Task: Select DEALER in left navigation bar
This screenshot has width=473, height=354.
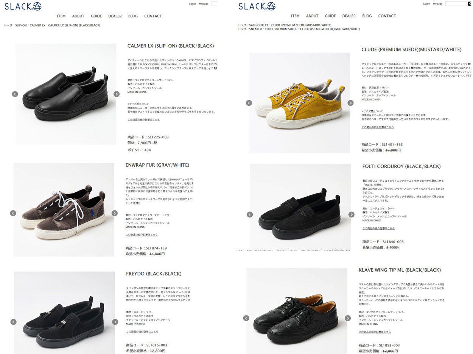Action: (115, 16)
